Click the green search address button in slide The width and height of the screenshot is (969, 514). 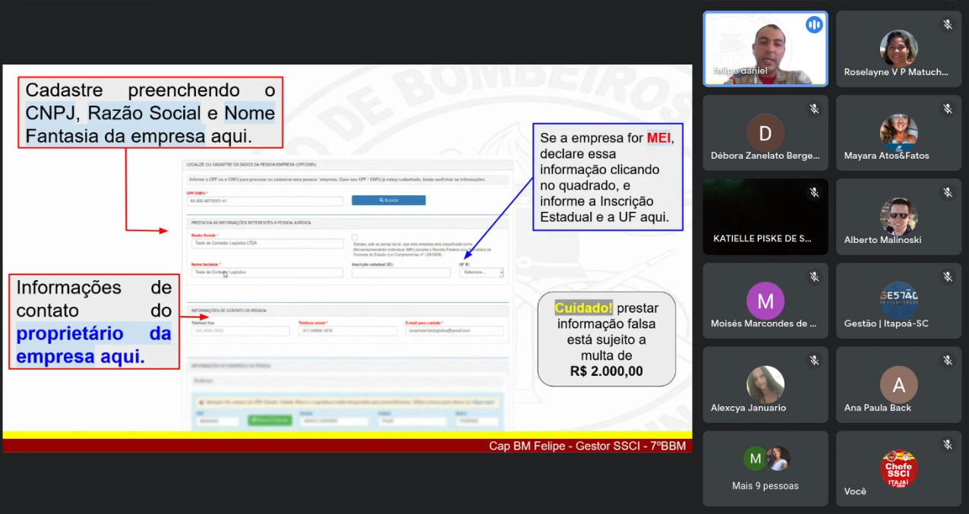point(270,421)
